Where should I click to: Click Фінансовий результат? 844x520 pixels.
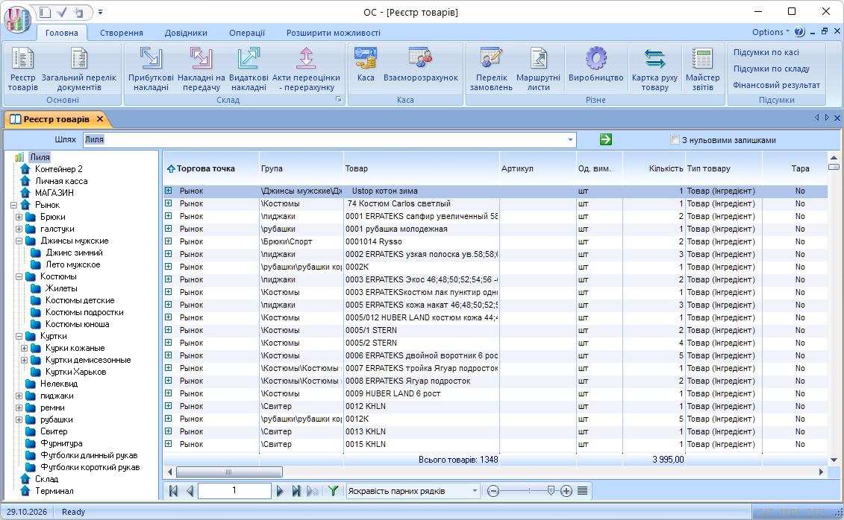coord(776,85)
